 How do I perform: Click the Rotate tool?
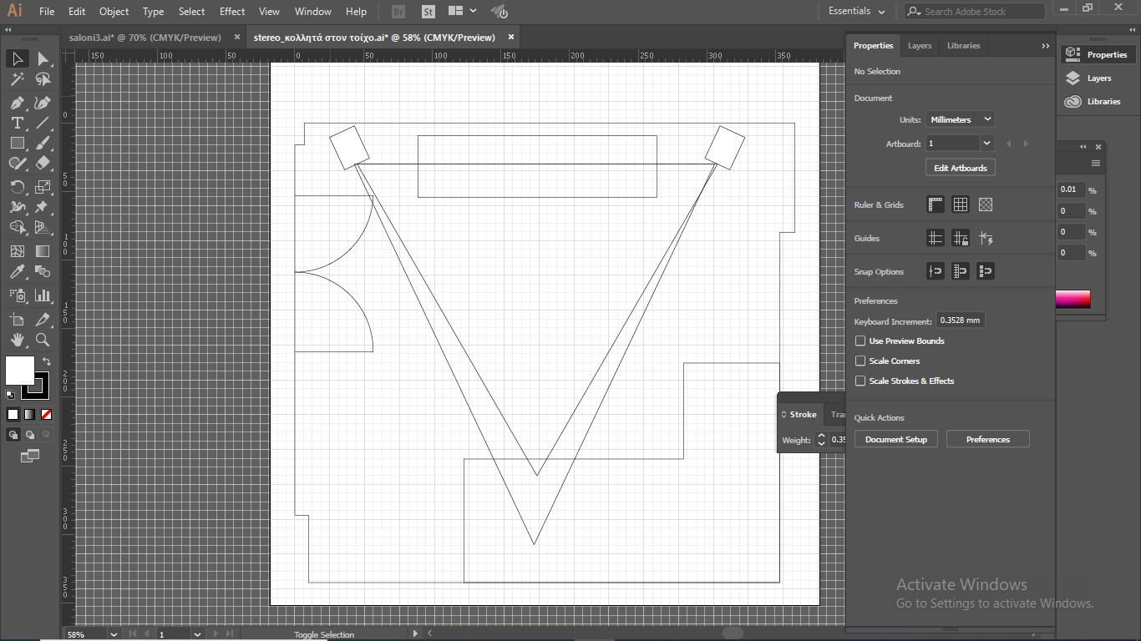coord(17,186)
